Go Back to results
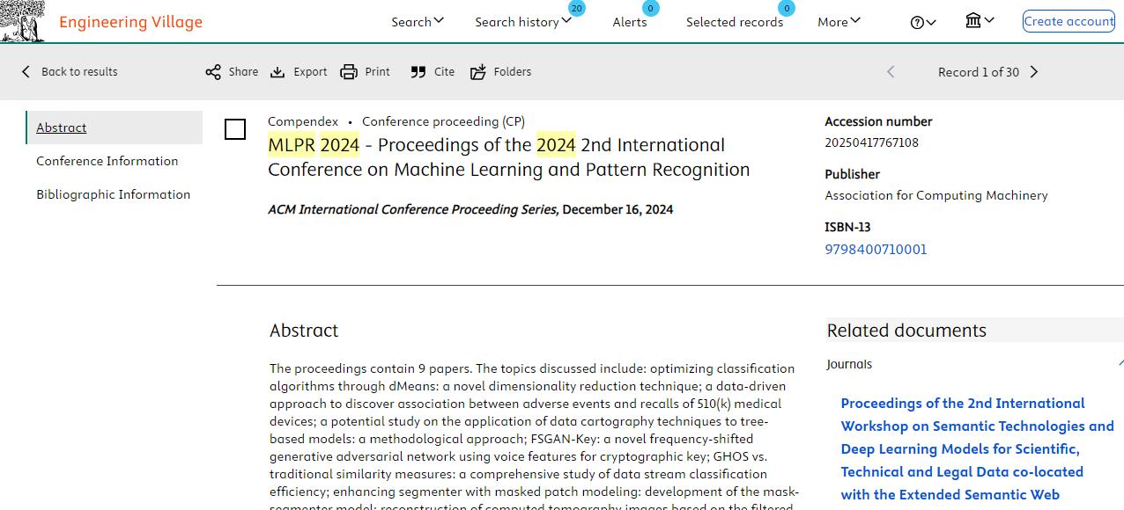The image size is (1124, 510). tap(79, 72)
